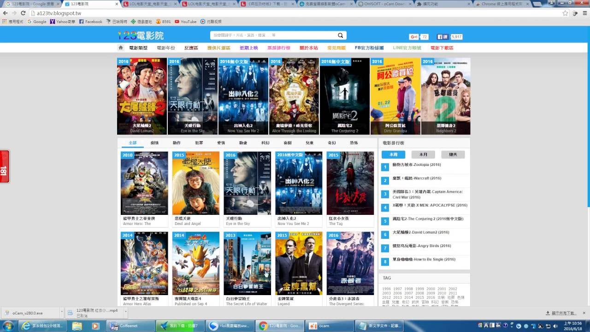Open the Dirty Grandpa banner poster
Viewport: 590px width, 332px height.
point(395,96)
